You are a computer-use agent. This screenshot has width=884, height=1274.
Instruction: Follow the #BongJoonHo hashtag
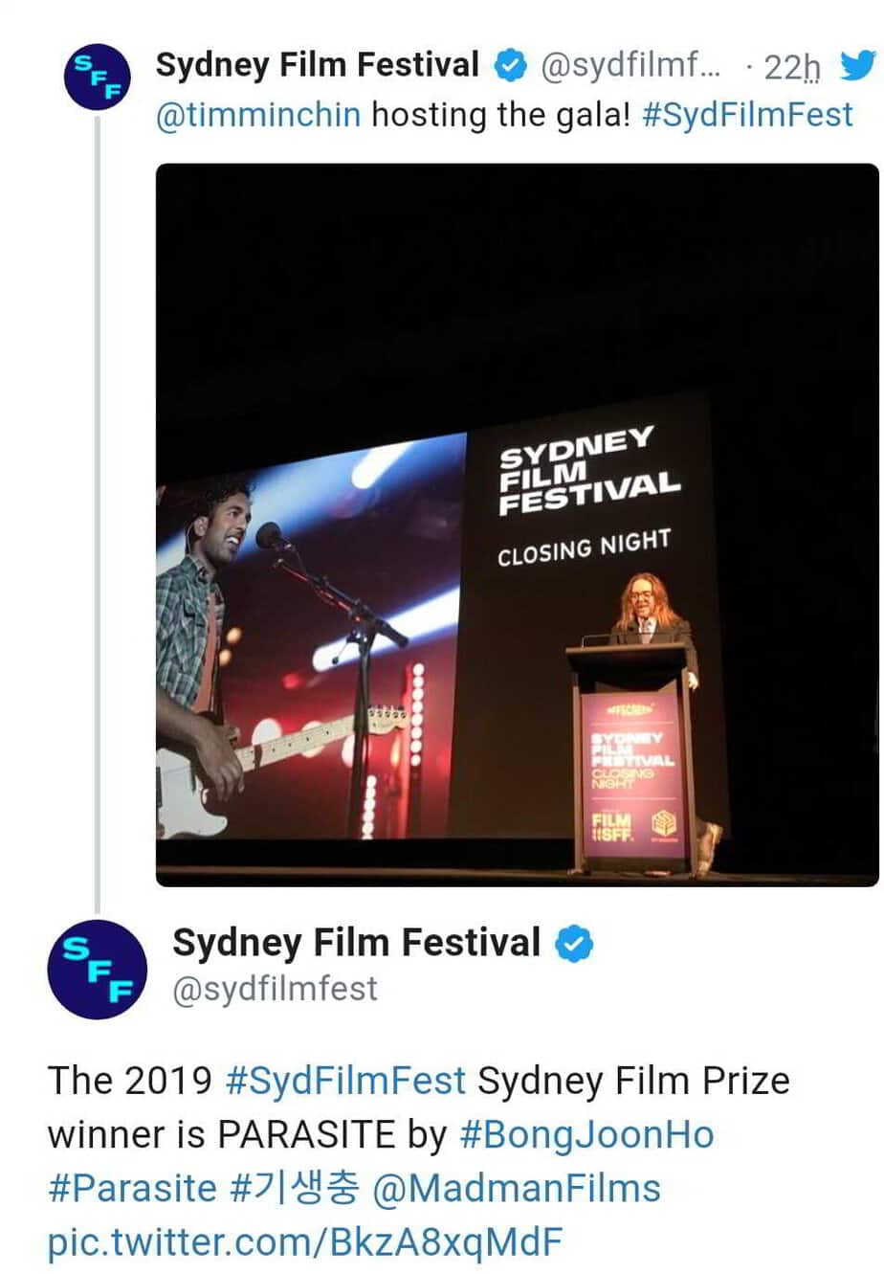point(586,1134)
